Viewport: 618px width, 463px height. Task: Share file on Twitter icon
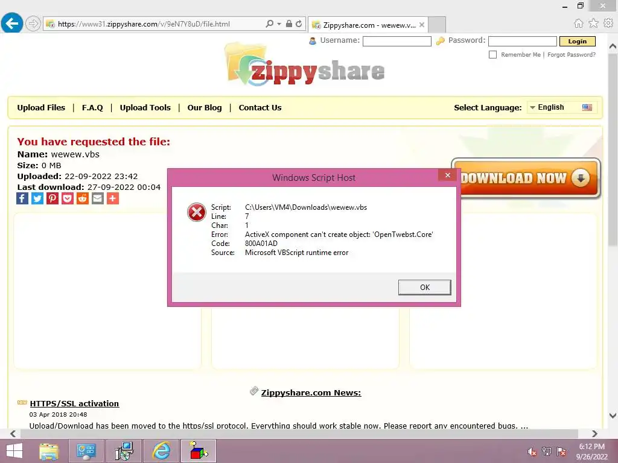pos(37,198)
